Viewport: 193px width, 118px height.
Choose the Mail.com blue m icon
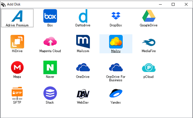(83, 42)
